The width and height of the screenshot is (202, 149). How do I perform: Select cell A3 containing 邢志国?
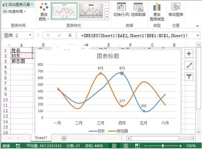(x=21, y=61)
